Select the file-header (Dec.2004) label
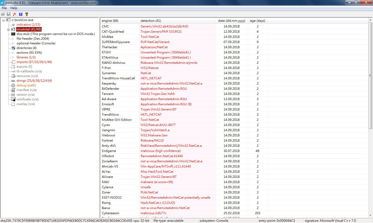Image resolution: width=373 pixels, height=223 pixels. (33, 39)
